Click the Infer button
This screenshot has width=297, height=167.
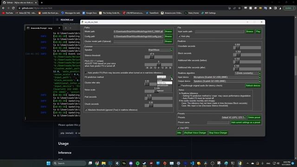click(179, 133)
